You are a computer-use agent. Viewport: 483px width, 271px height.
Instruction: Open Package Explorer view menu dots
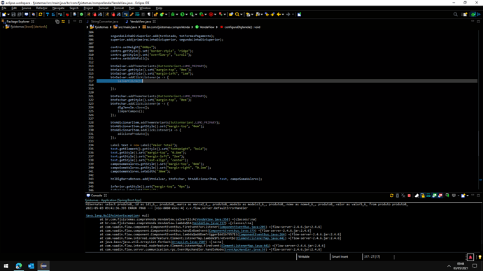[69, 22]
